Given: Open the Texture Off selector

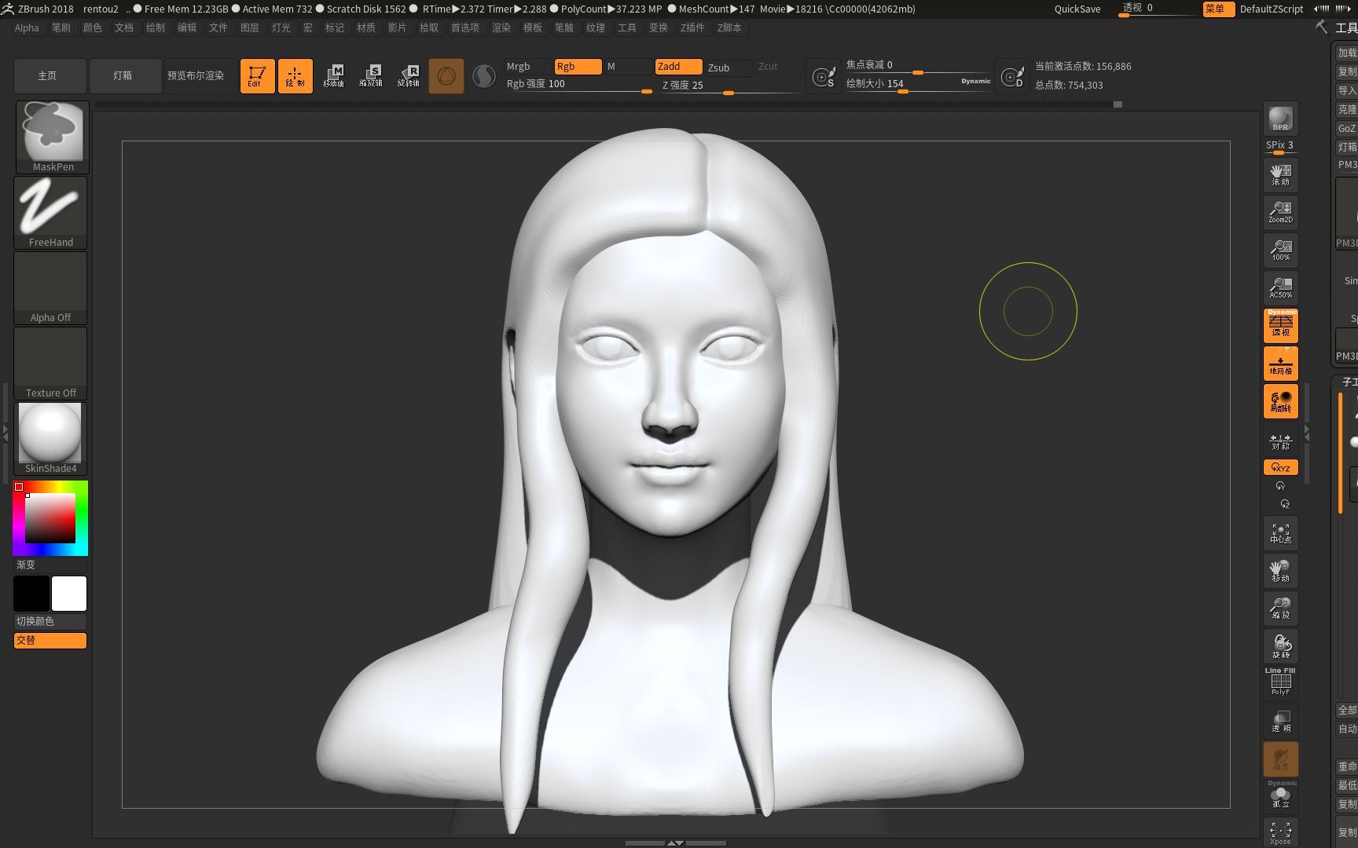Looking at the screenshot, I should (x=51, y=363).
